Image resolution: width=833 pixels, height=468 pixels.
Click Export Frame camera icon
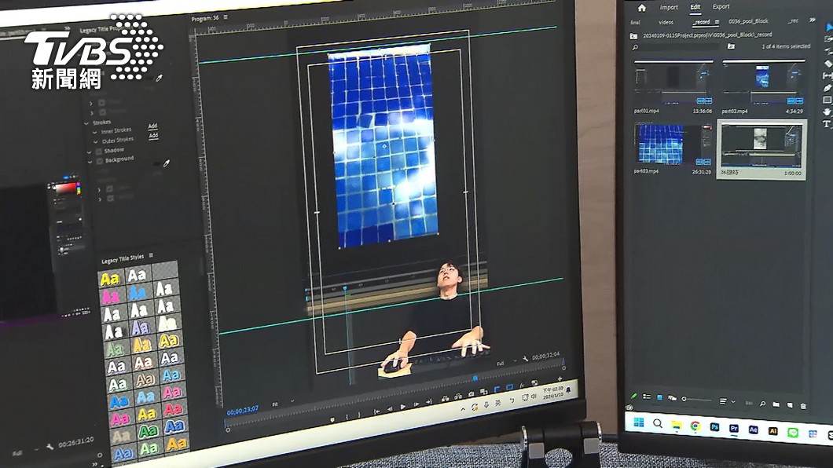point(471,394)
